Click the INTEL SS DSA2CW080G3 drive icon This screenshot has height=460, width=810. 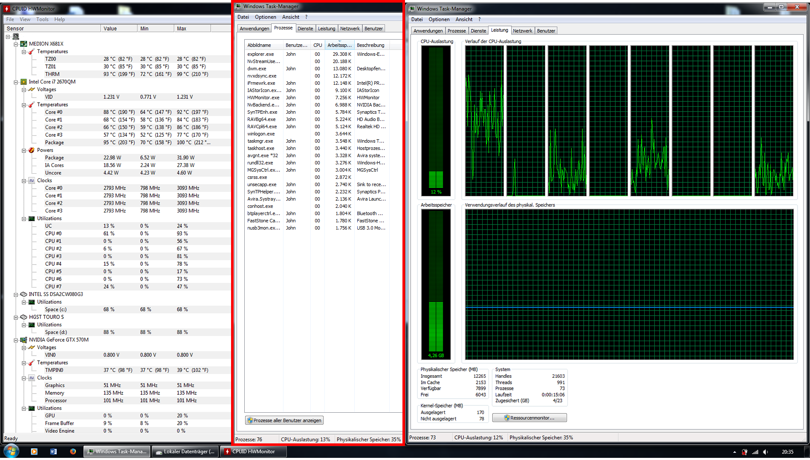[24, 294]
